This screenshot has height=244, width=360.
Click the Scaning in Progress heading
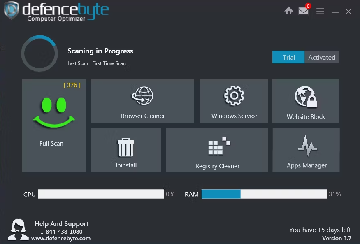[100, 51]
